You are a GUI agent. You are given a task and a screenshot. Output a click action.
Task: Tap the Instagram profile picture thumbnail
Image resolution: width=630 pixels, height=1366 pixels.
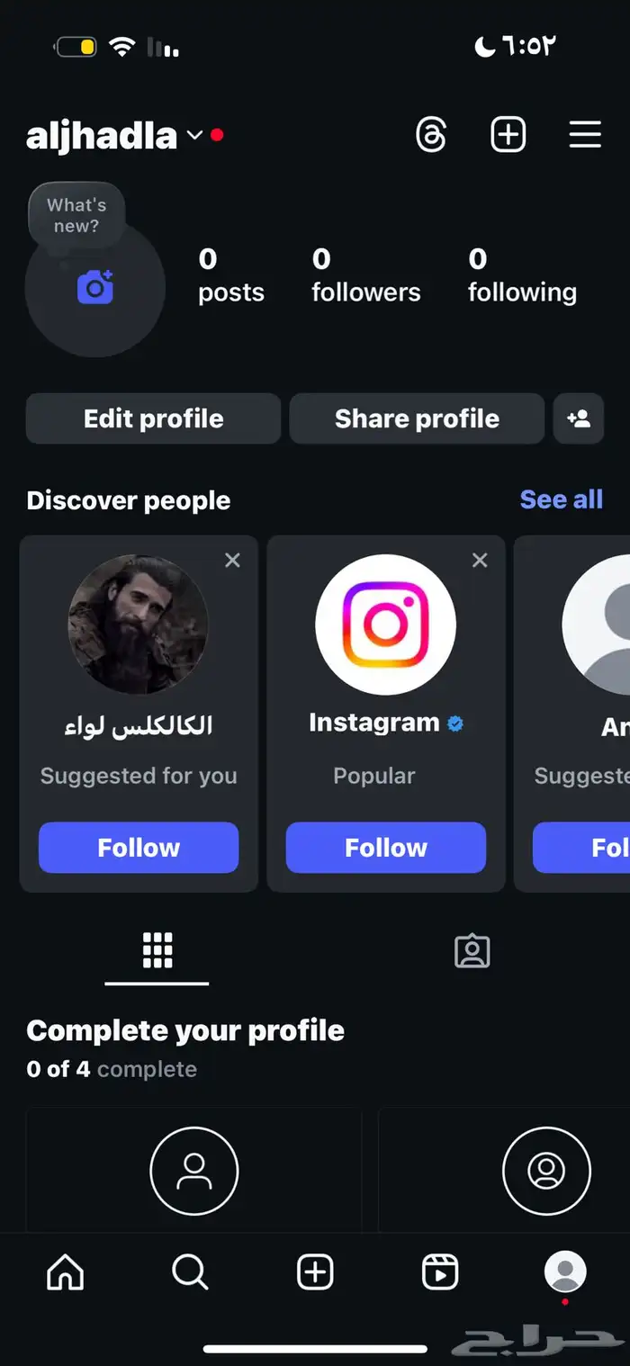(x=385, y=625)
